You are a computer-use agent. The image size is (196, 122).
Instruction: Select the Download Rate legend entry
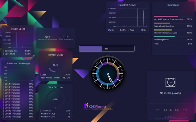17,51
